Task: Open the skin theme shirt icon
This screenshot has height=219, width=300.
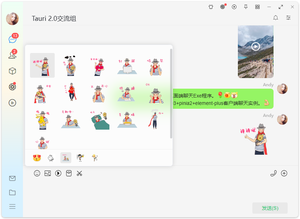Action: point(211,7)
